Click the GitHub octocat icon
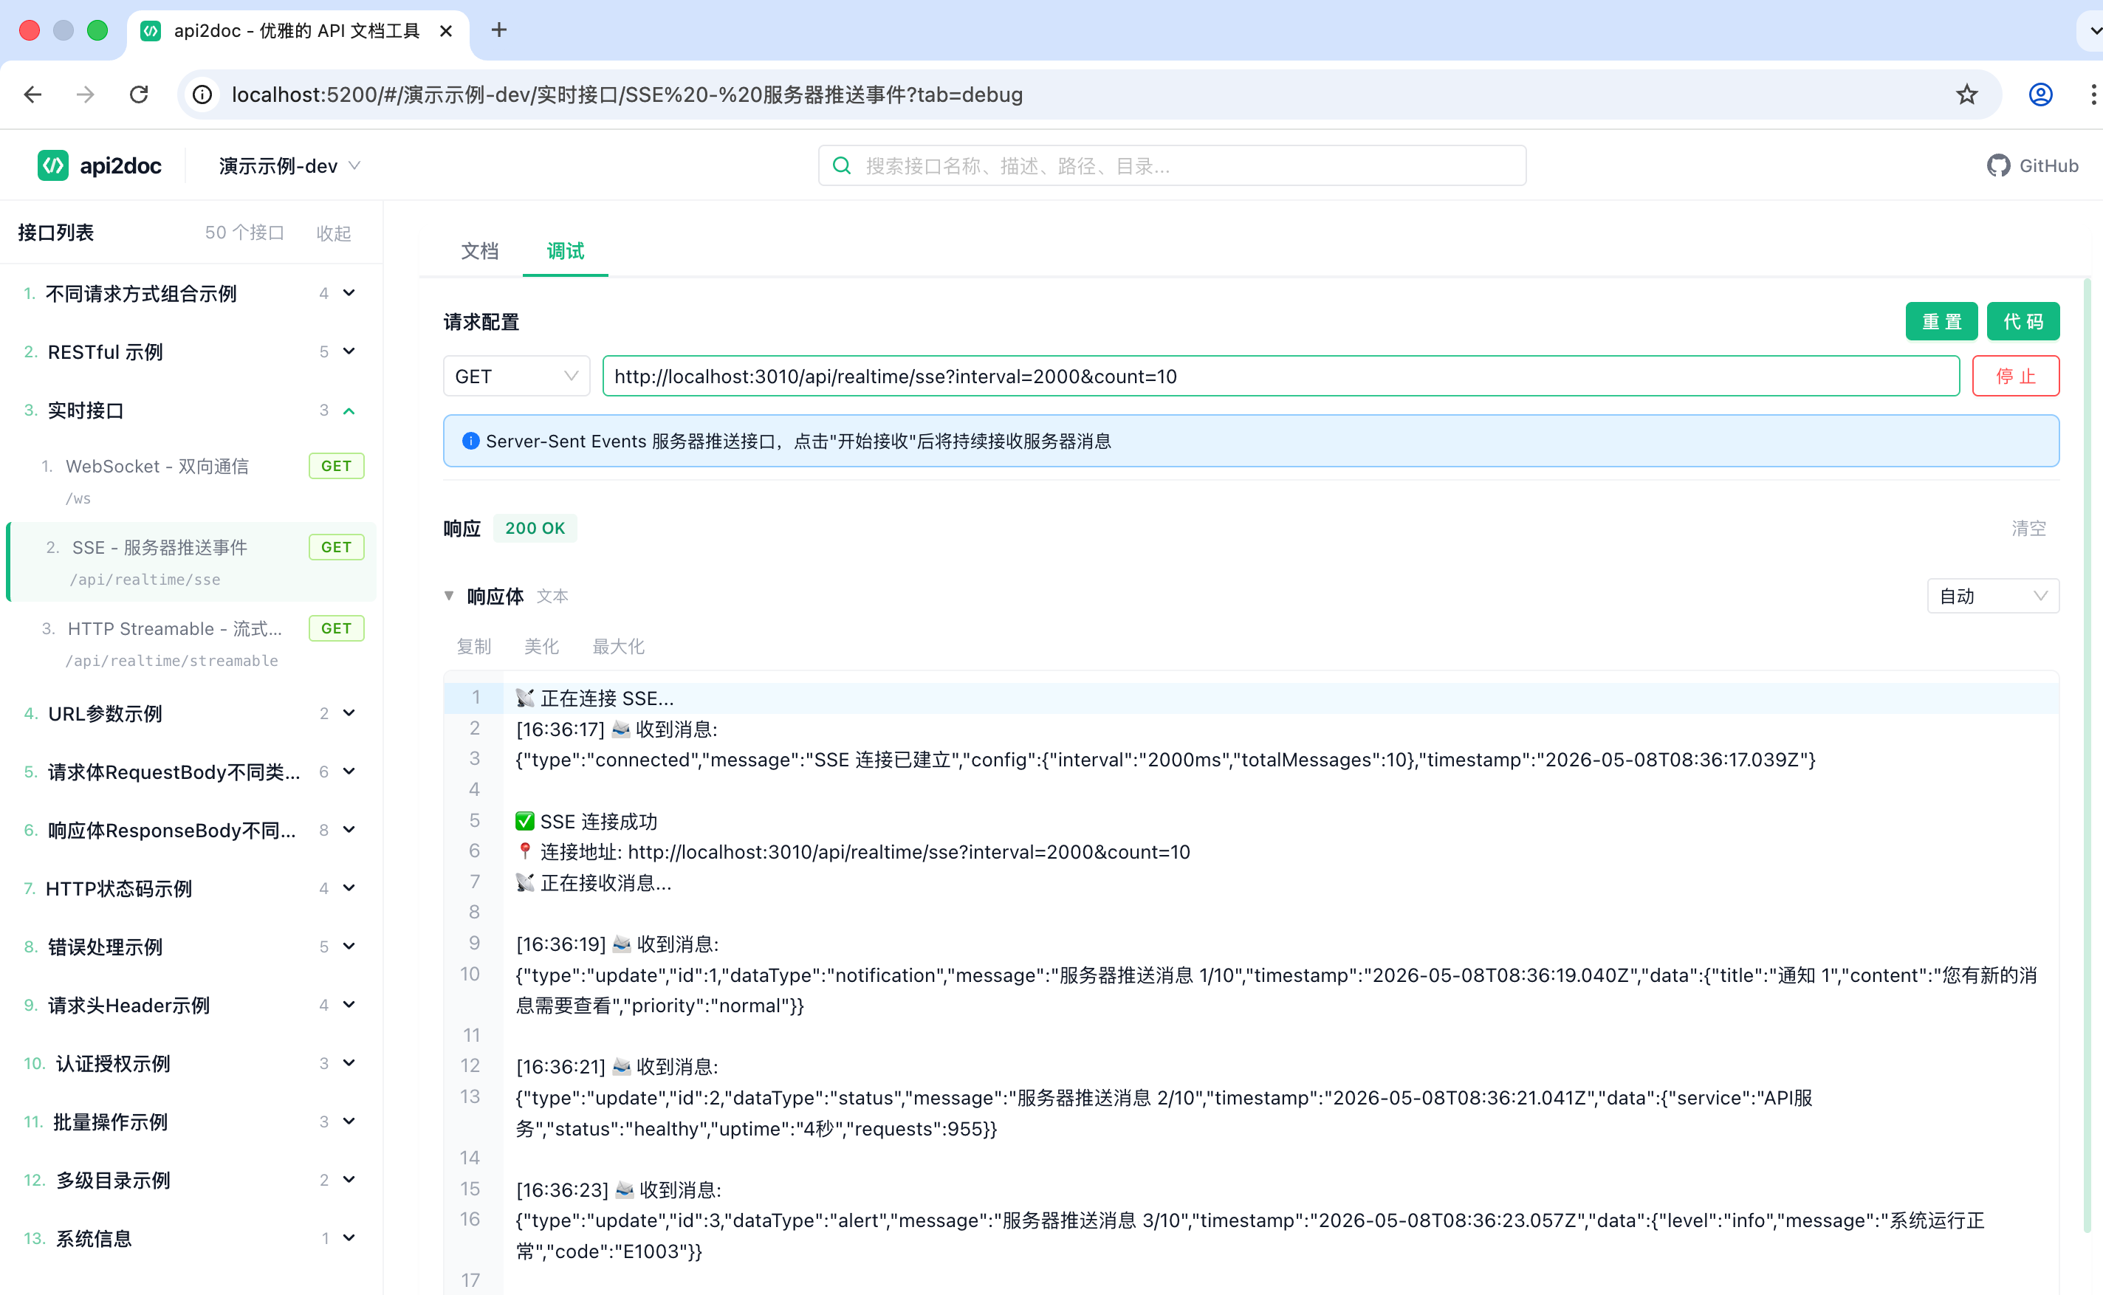2103x1295 pixels. tap(1997, 166)
